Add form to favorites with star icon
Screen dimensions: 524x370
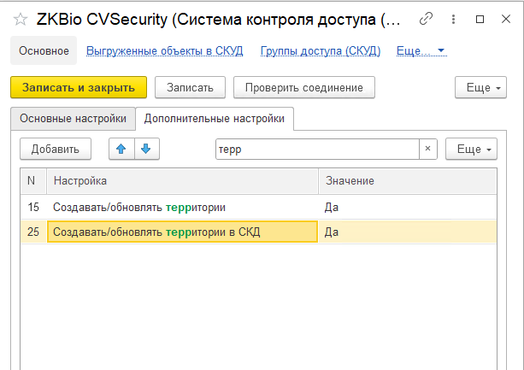click(x=20, y=19)
